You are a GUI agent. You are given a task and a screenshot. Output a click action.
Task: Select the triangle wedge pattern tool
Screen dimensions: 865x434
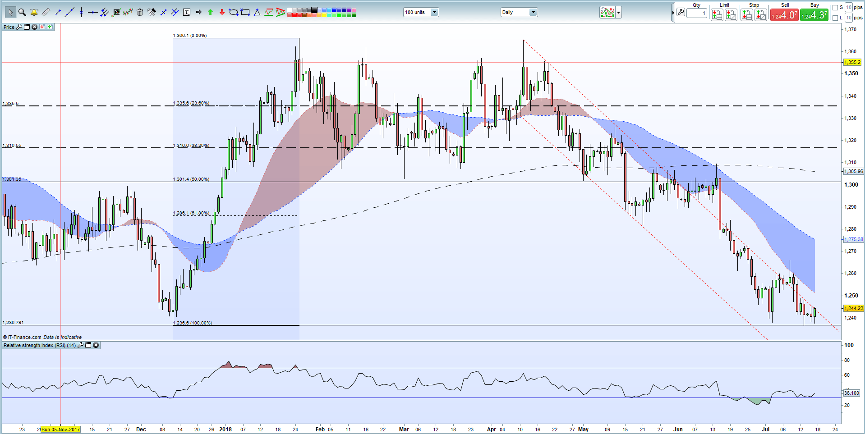click(x=280, y=12)
